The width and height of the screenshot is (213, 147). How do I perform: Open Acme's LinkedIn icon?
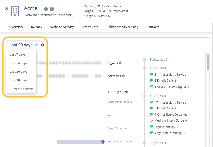tap(52, 9)
